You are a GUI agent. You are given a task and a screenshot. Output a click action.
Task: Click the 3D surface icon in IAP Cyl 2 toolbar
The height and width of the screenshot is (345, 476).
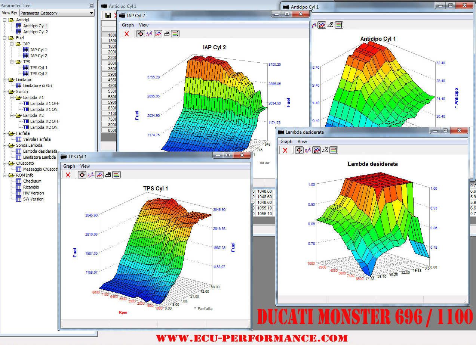pos(167,34)
